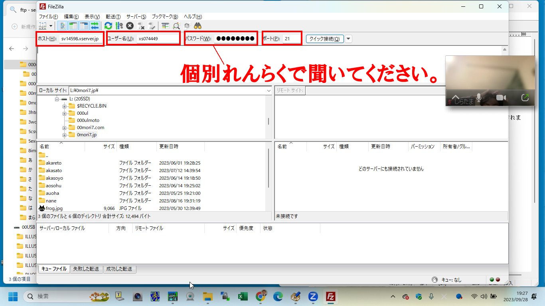Screen dimensions: 545x306
Task: Open the ローカル サイト path dropdown
Action: [x=269, y=91]
